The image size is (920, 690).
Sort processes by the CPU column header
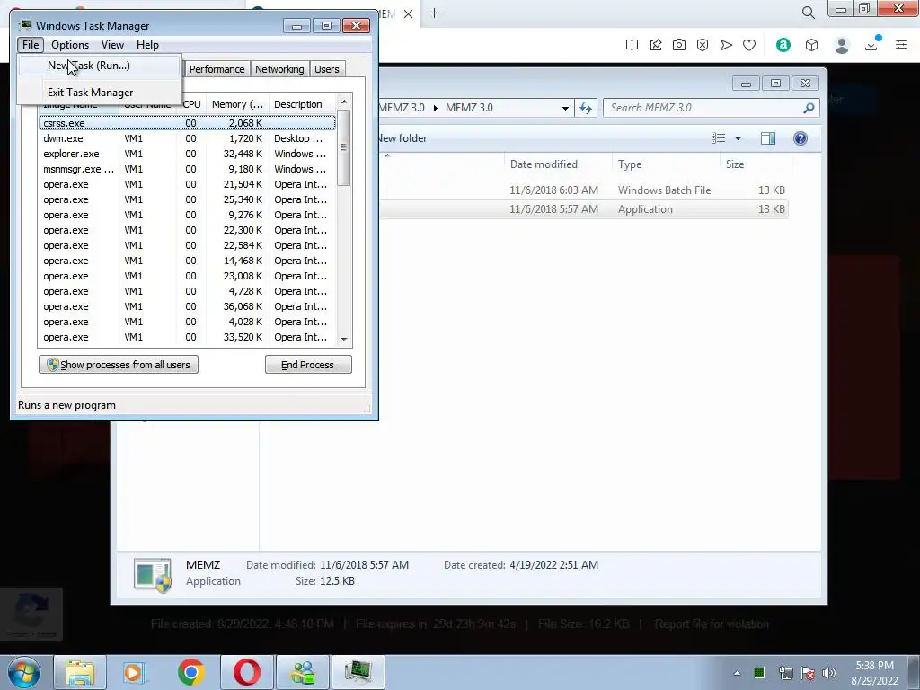191,104
